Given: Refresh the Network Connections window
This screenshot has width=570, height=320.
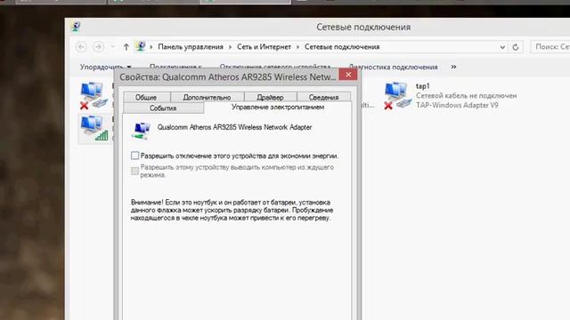Looking at the screenshot, I should pyautogui.click(x=516, y=47).
